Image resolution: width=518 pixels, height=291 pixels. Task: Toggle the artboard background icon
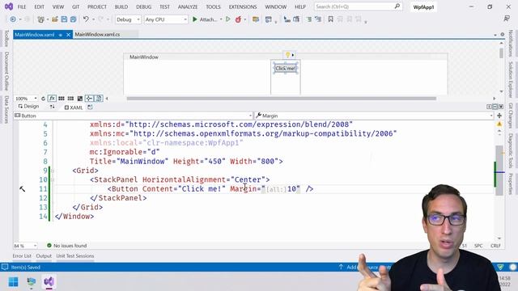click(79, 99)
